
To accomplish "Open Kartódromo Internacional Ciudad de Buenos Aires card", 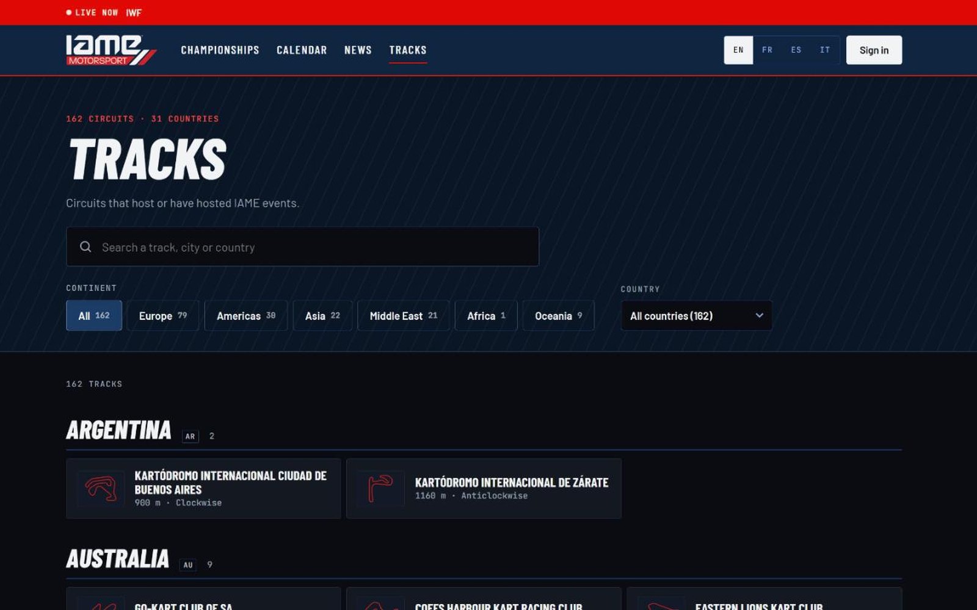I will pyautogui.click(x=203, y=489).
